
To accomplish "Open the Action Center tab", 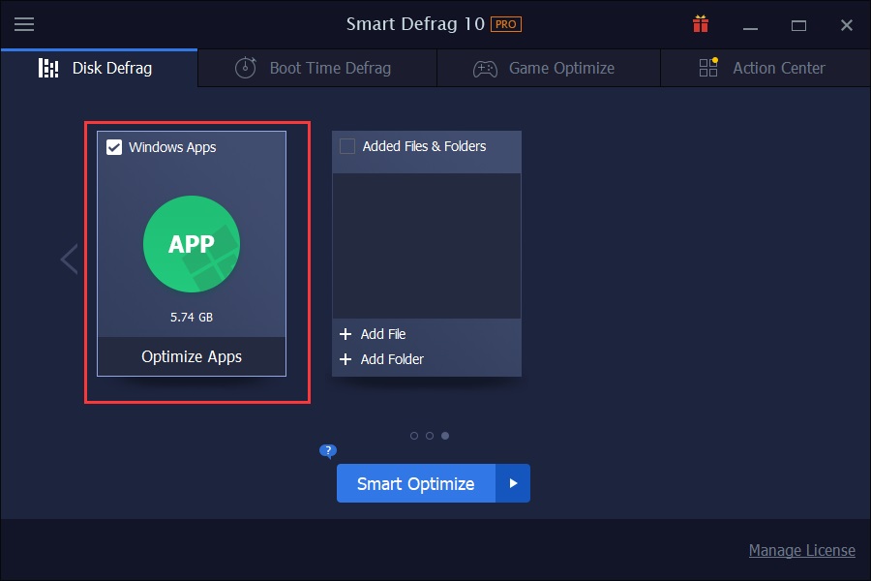I will [766, 68].
